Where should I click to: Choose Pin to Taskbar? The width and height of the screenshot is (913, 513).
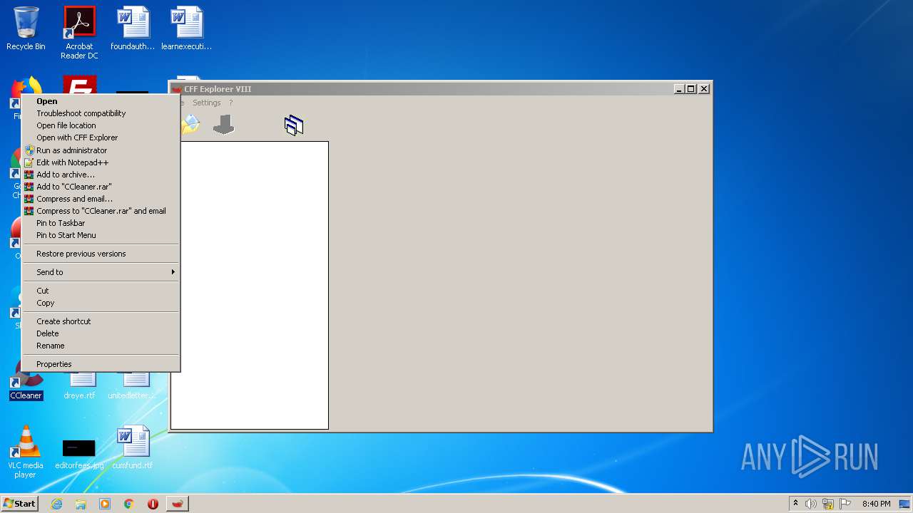[101, 223]
